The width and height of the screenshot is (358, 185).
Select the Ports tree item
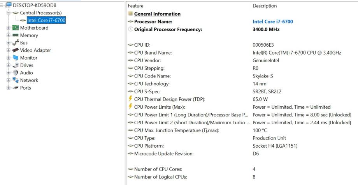25,88
